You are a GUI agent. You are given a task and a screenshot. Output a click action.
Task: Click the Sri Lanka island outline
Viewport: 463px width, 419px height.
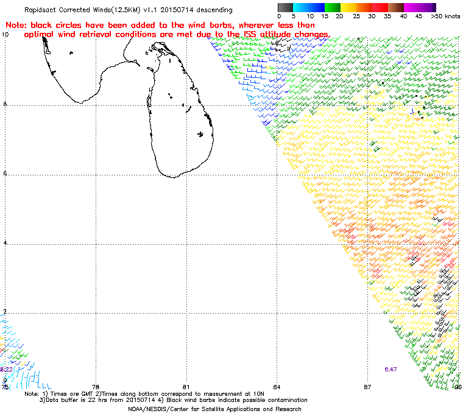(180, 110)
